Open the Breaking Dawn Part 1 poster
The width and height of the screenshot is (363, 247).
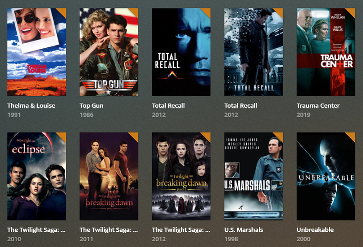[109, 176]
